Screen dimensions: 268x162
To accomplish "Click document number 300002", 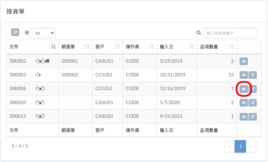I will pos(18,61).
